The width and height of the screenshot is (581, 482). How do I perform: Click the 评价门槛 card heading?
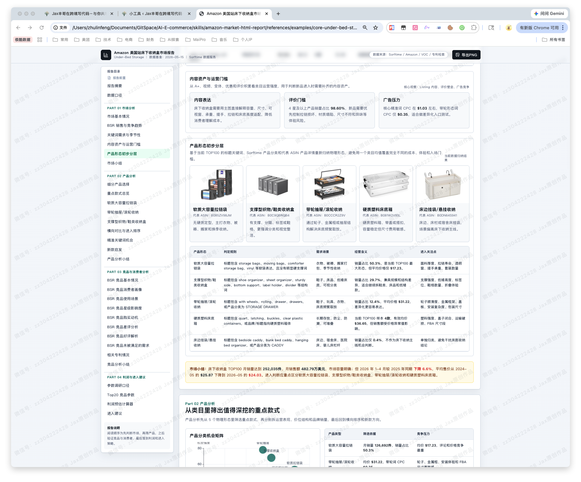pyautogui.click(x=297, y=100)
